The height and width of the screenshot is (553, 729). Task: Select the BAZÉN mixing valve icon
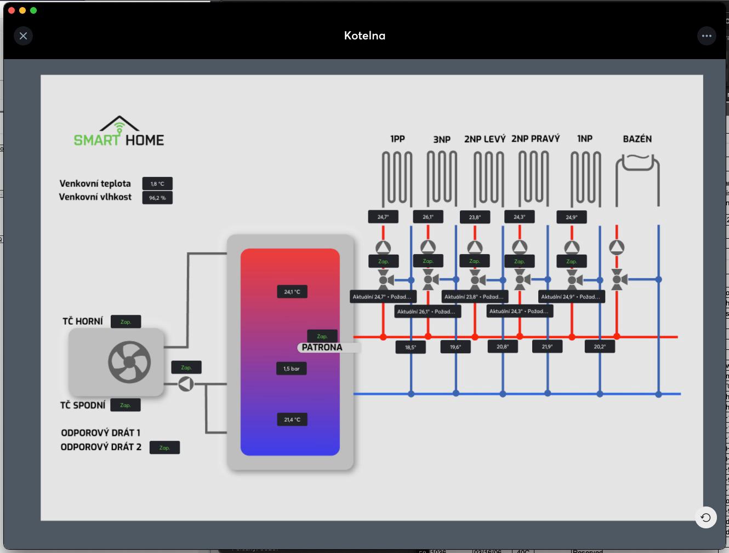(617, 280)
